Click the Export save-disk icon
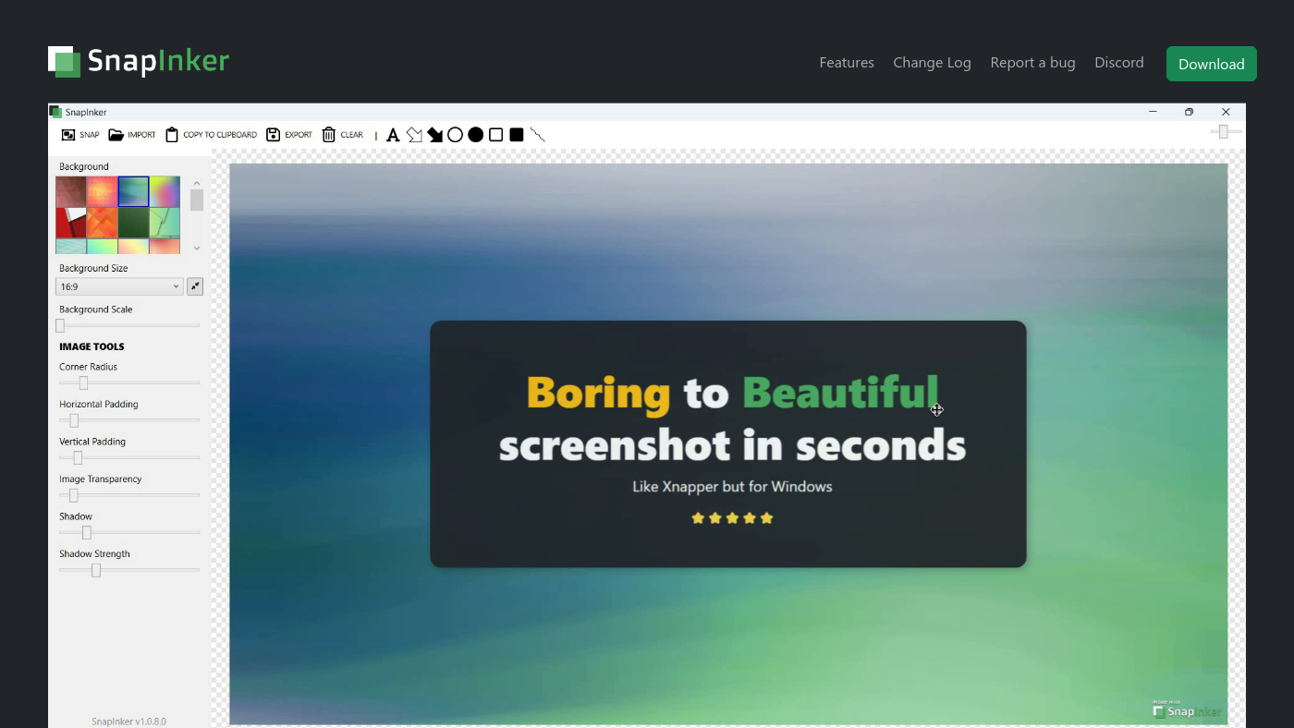This screenshot has width=1294, height=728. pyautogui.click(x=273, y=135)
